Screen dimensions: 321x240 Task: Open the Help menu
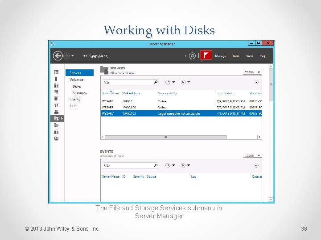click(263, 56)
